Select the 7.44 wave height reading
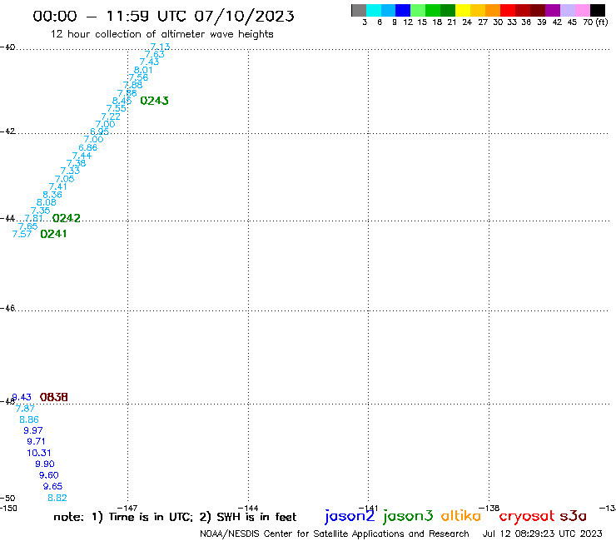 [82, 156]
